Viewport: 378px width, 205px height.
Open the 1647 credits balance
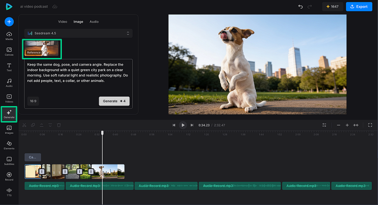click(333, 7)
